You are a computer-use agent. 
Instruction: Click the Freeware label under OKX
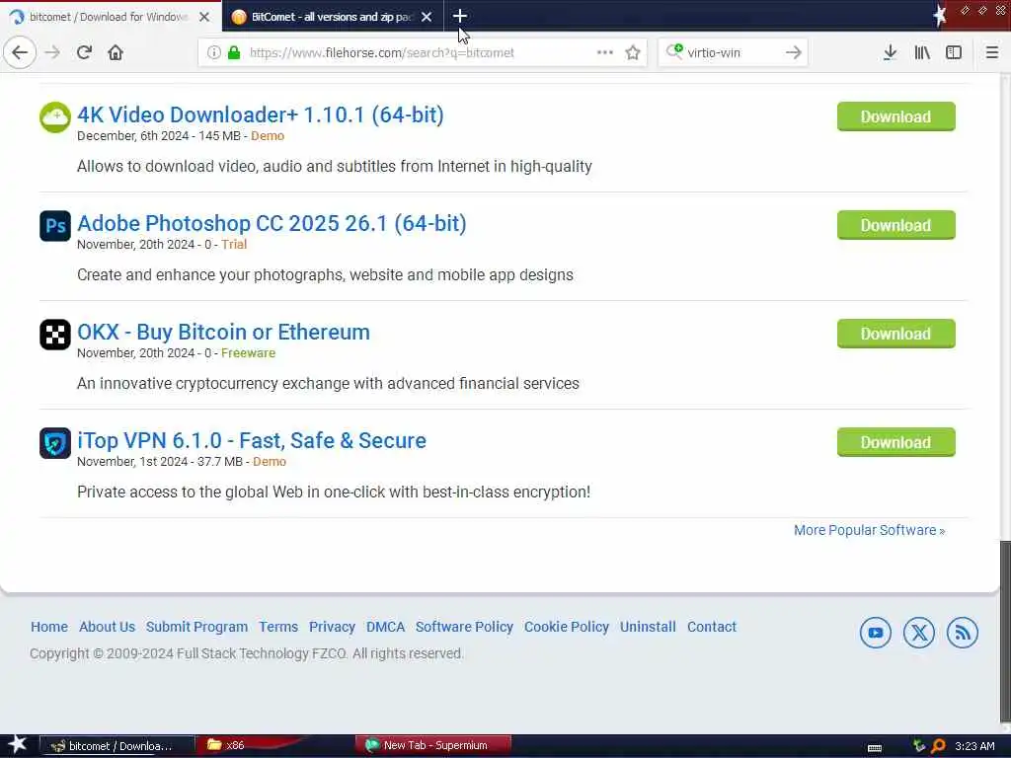(x=248, y=353)
